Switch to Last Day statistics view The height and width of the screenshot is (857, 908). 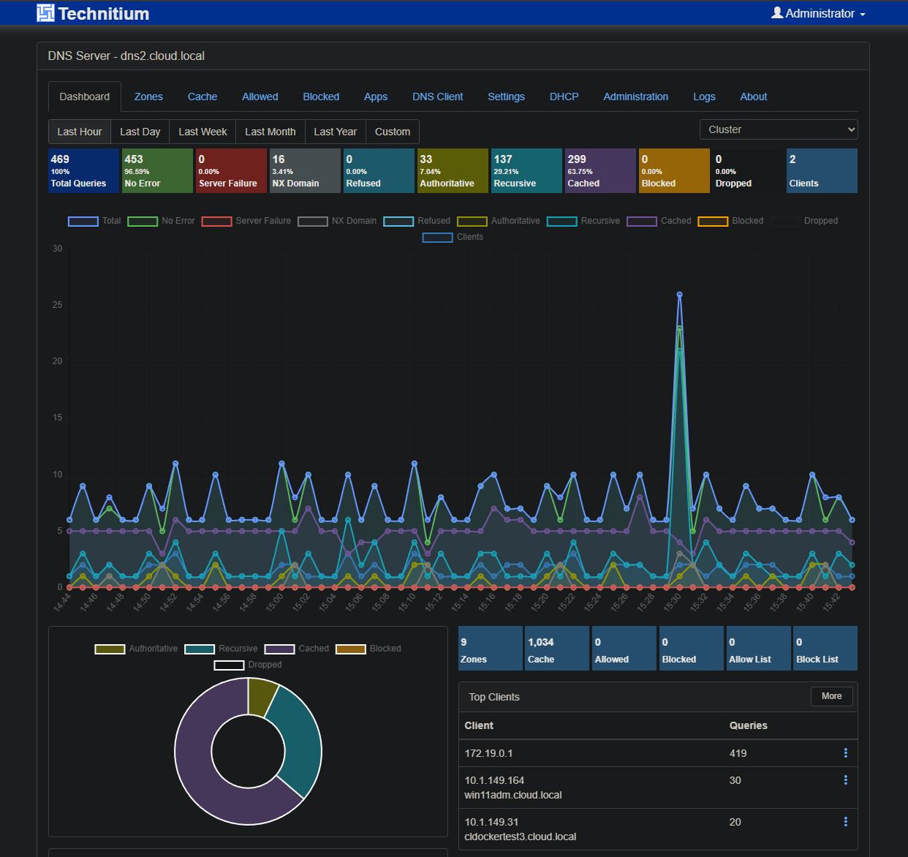pyautogui.click(x=139, y=131)
